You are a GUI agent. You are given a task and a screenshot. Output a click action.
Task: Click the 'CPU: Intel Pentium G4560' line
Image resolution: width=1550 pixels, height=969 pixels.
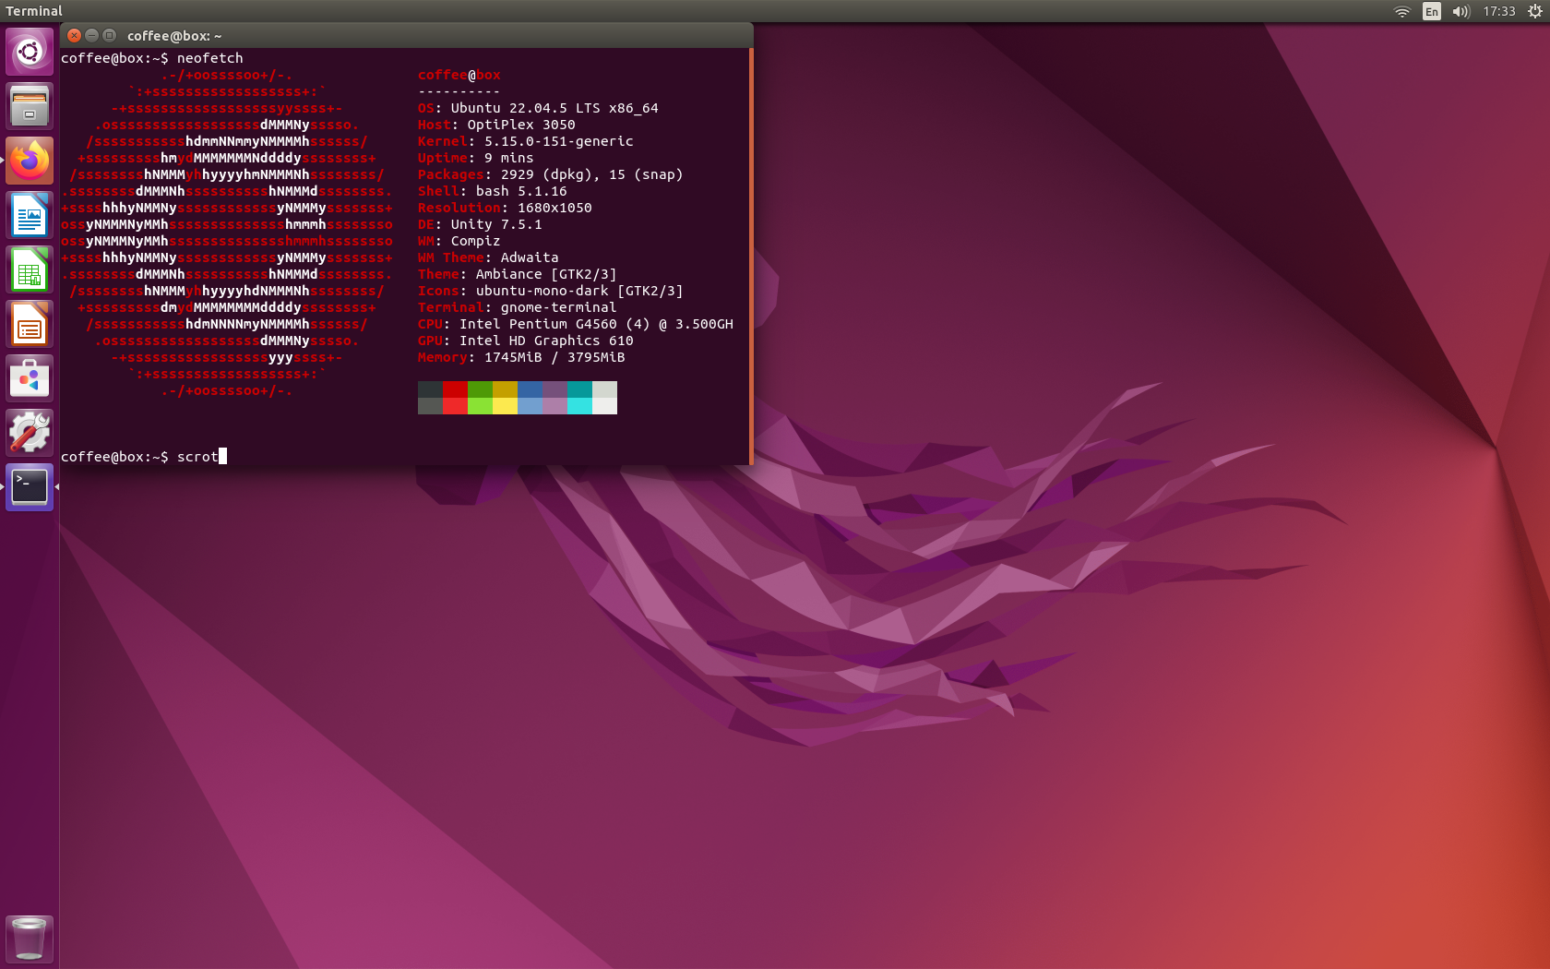[575, 324]
